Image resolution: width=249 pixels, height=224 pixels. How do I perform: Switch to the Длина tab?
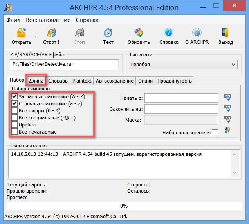(36, 81)
